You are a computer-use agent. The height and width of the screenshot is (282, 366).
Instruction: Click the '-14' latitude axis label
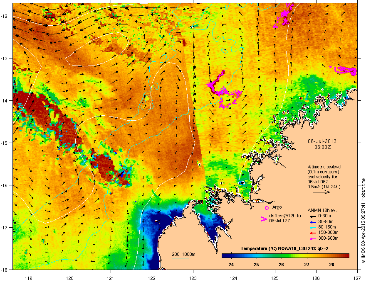coord(5,100)
